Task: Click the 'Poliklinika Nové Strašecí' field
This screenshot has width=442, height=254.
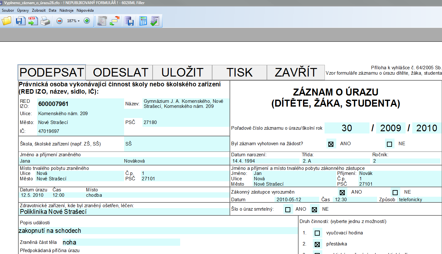Action: pos(124,212)
